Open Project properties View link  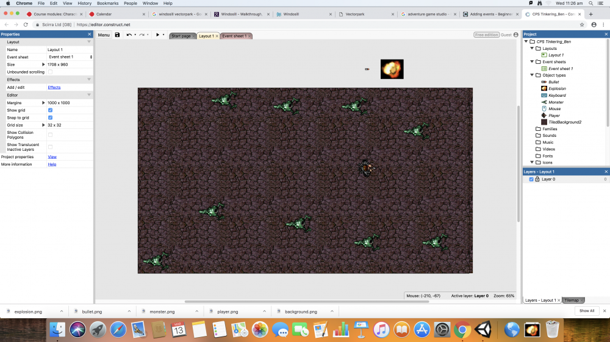tap(52, 157)
